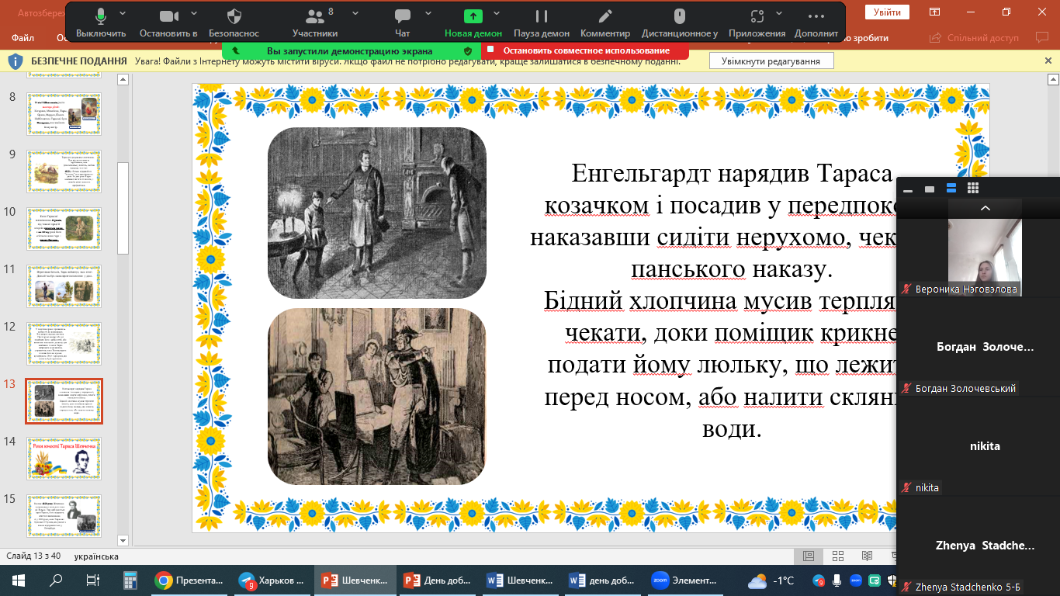Open Task View on taskbar
The image size is (1060, 596).
point(92,580)
